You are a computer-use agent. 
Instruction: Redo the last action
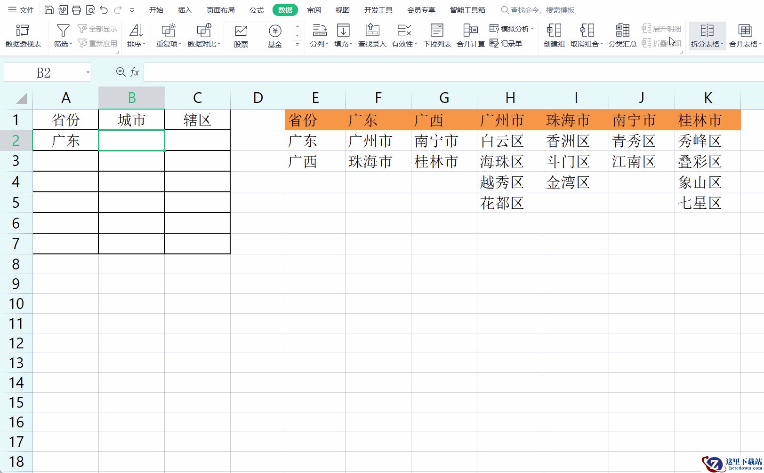pos(118,10)
